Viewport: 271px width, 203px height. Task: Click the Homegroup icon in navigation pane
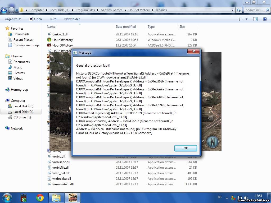click(x=7, y=90)
